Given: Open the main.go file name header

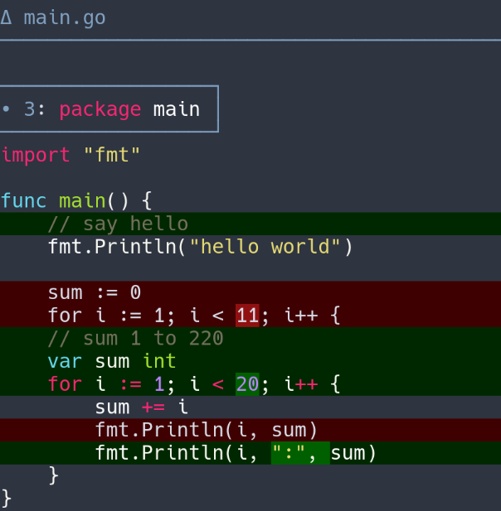Looking at the screenshot, I should pyautogui.click(x=65, y=17).
